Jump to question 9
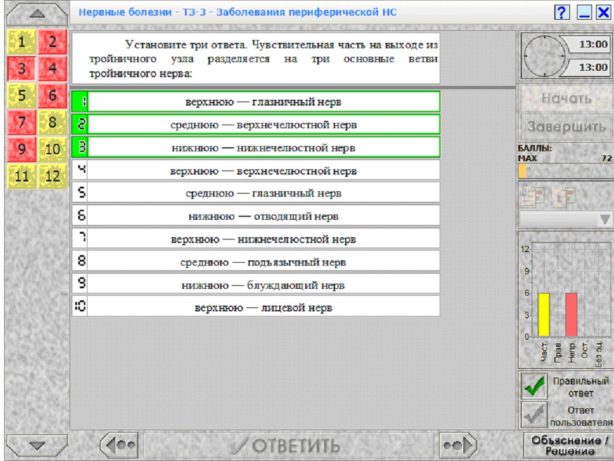 click(x=21, y=149)
